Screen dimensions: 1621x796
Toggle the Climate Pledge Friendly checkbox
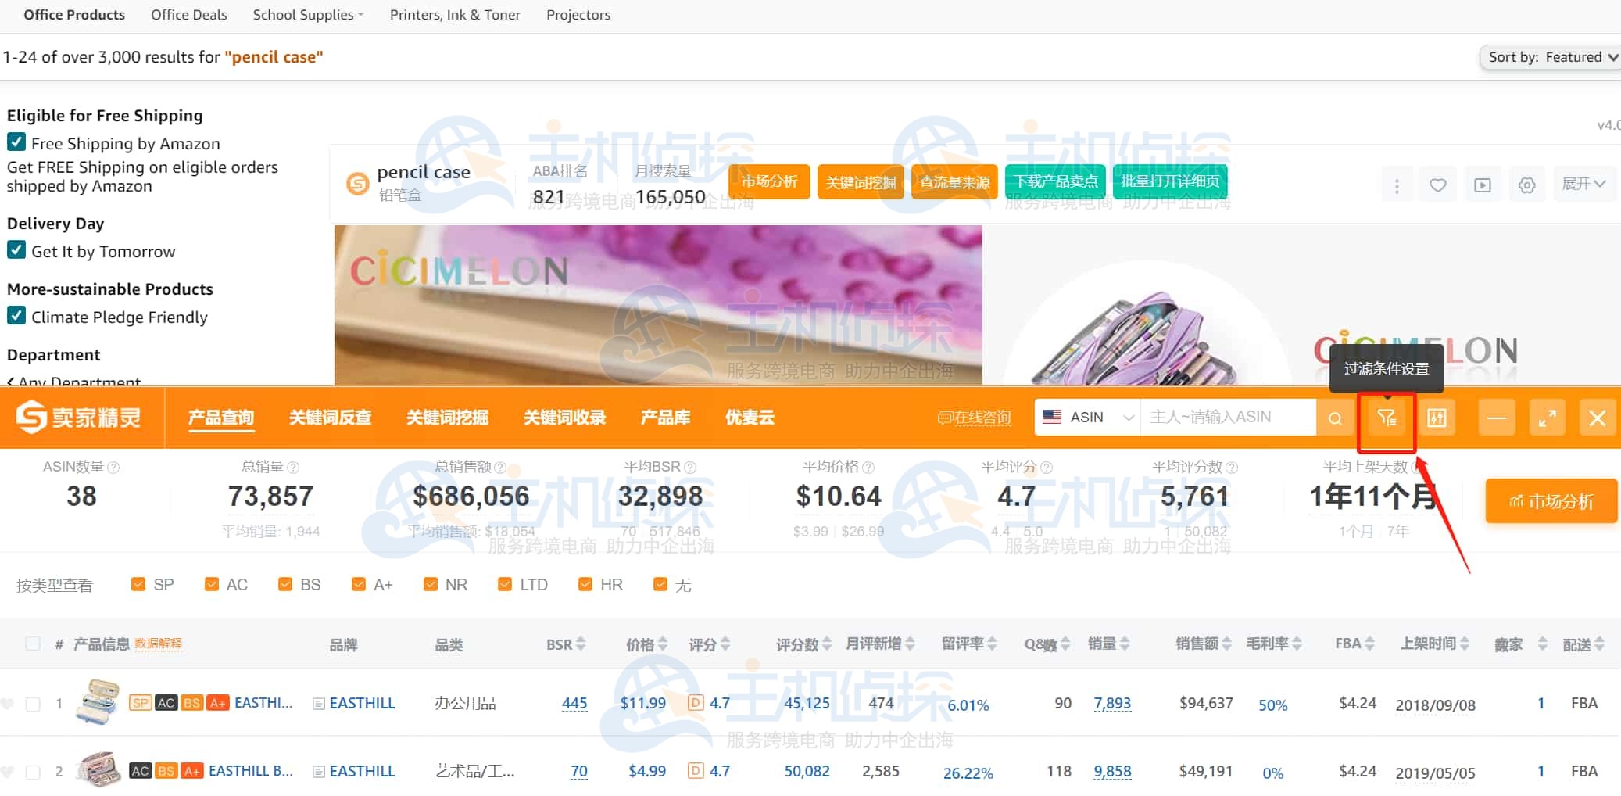click(16, 316)
